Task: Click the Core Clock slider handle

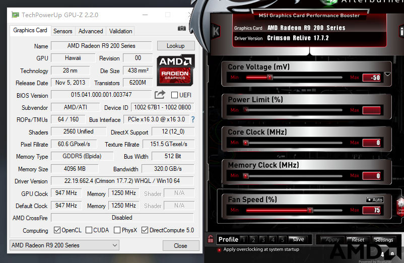Action: click(246, 143)
